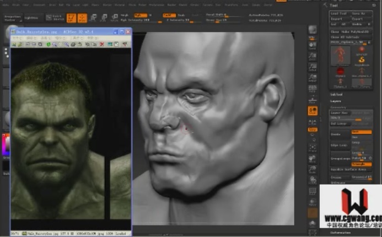Select the Scale transform icon in top shelf
Viewport: 382px width, 237px height.
104,18
